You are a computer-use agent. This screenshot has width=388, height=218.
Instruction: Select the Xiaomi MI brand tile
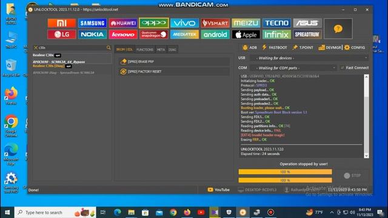tap(62, 23)
